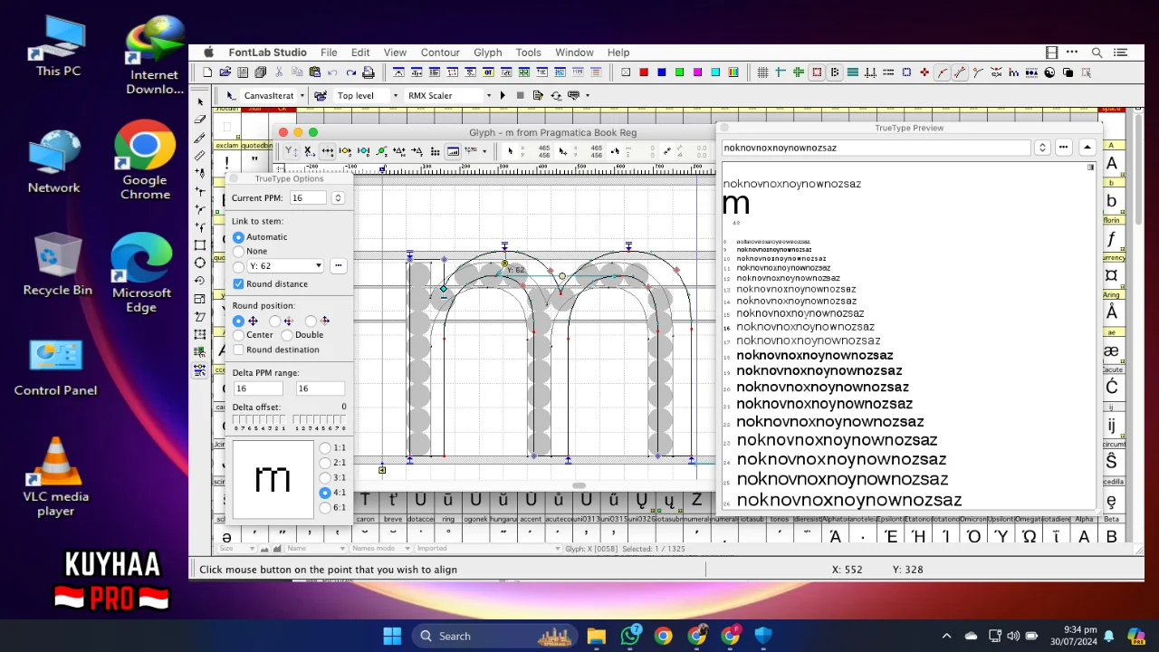Select the Pen drawing tool in the toolbox
1159x652 pixels.
(200, 173)
